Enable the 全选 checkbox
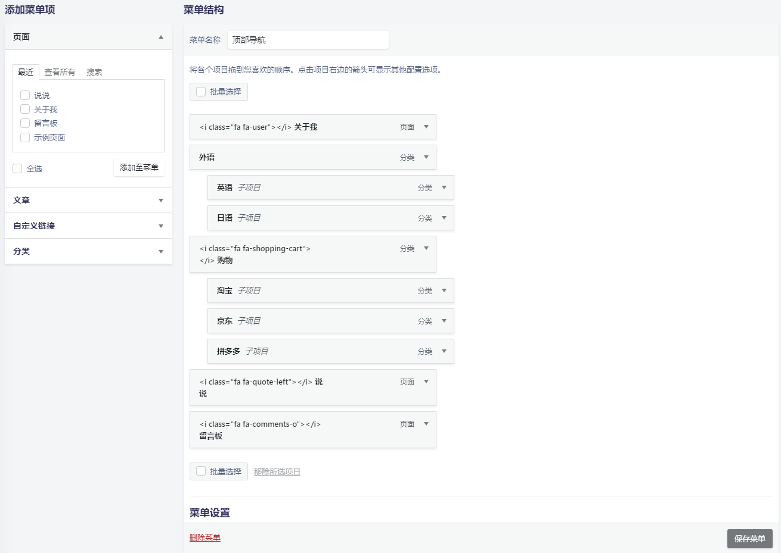 point(17,168)
